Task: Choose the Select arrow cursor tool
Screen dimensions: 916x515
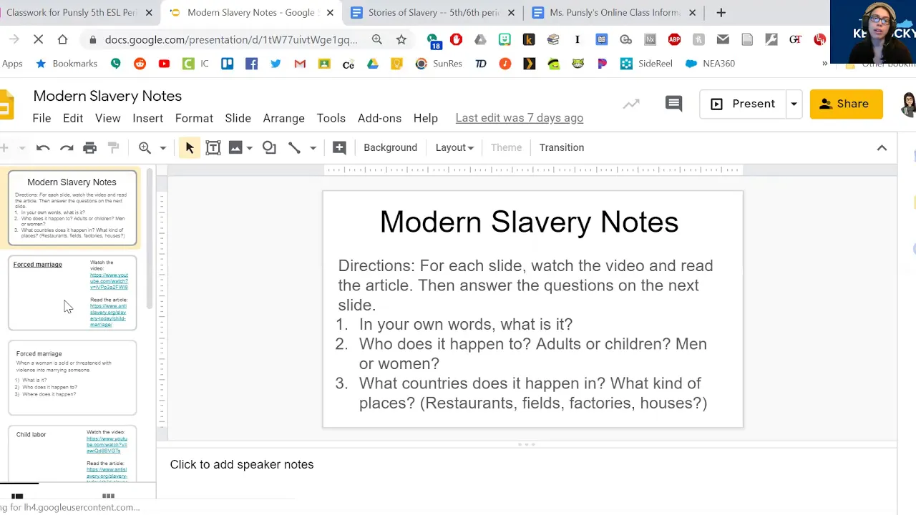Action: (190, 148)
